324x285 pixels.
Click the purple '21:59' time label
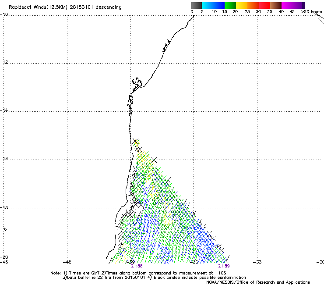click(x=224, y=266)
